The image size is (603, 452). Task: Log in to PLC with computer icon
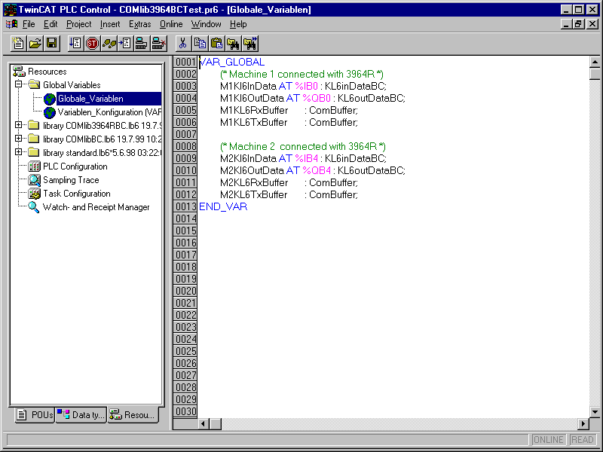click(x=142, y=43)
